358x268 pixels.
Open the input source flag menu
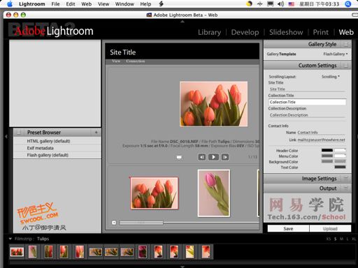[291, 4]
